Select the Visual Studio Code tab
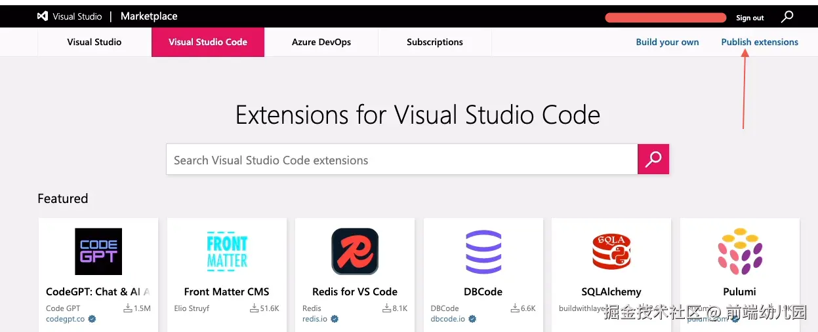 coord(208,42)
